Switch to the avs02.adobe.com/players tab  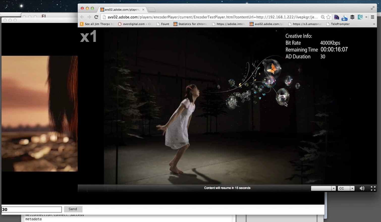pos(121,10)
